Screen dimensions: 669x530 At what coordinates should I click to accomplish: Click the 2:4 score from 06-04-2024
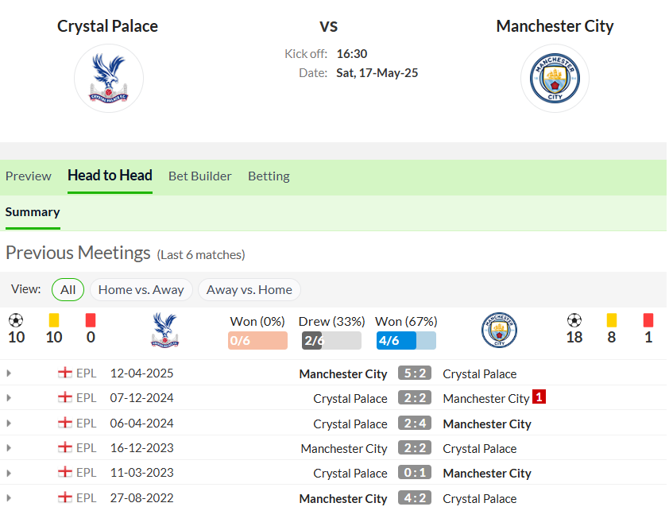(415, 424)
